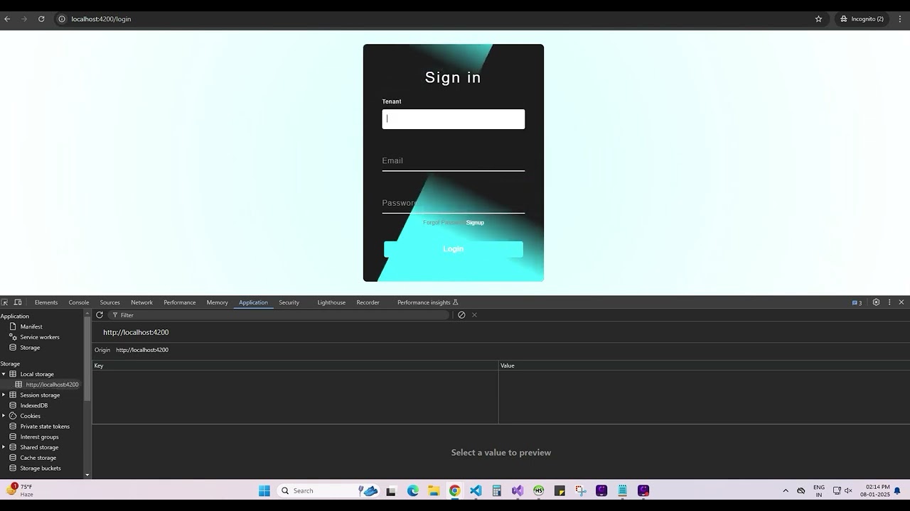
Task: Expand the Session storage node
Action: [x=4, y=395]
